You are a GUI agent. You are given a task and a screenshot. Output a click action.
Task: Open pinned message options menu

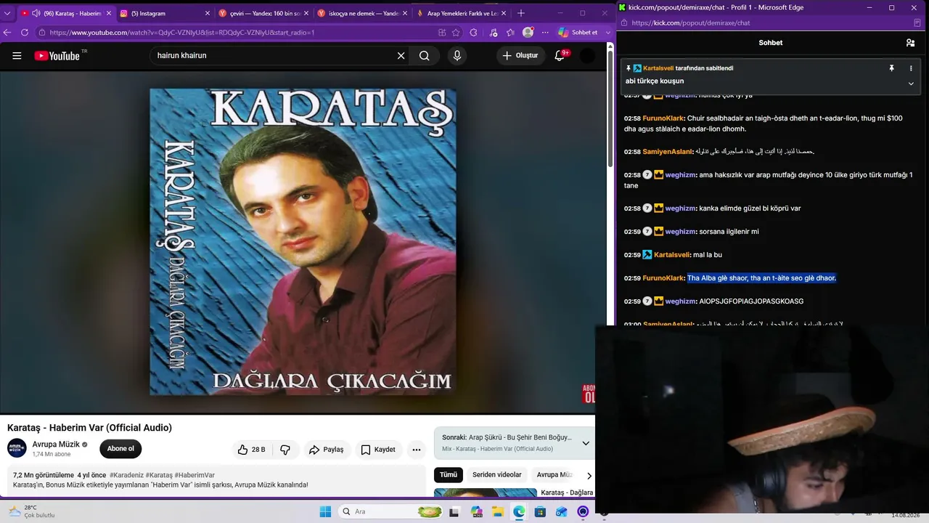pos(911,68)
